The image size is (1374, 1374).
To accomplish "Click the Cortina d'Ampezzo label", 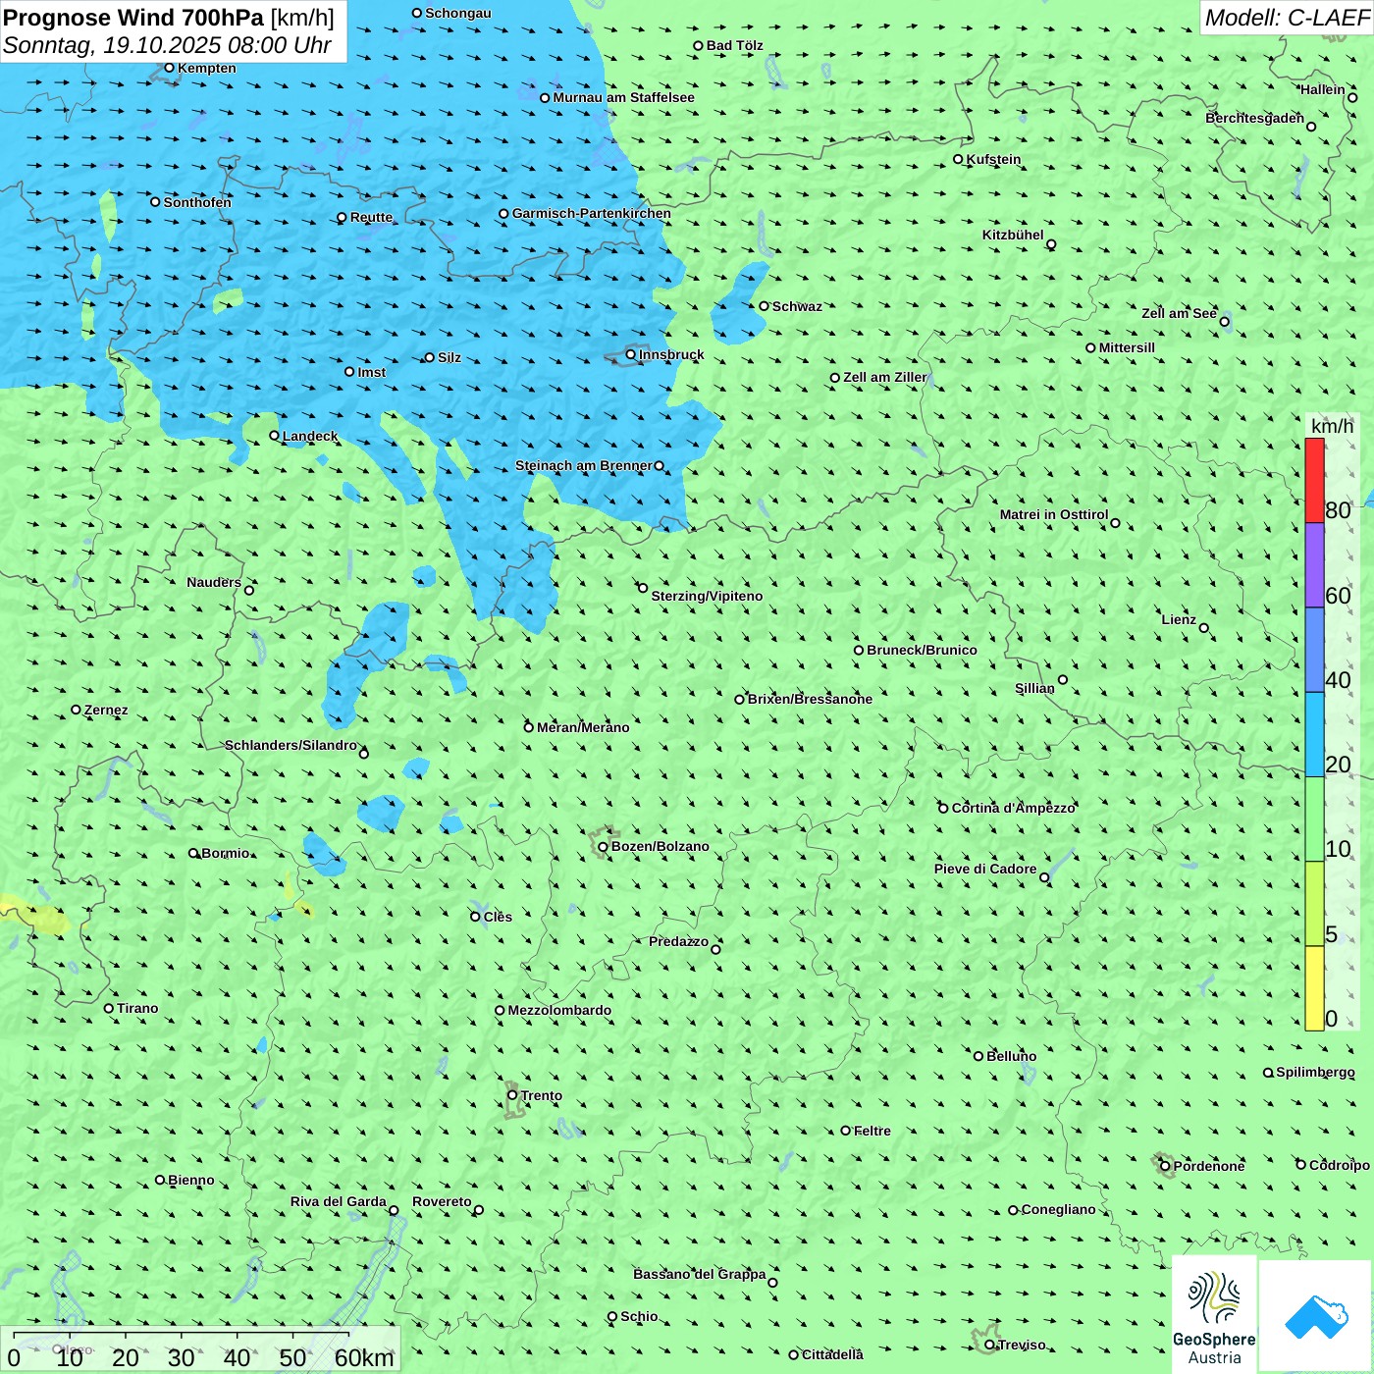I will coord(1014,808).
